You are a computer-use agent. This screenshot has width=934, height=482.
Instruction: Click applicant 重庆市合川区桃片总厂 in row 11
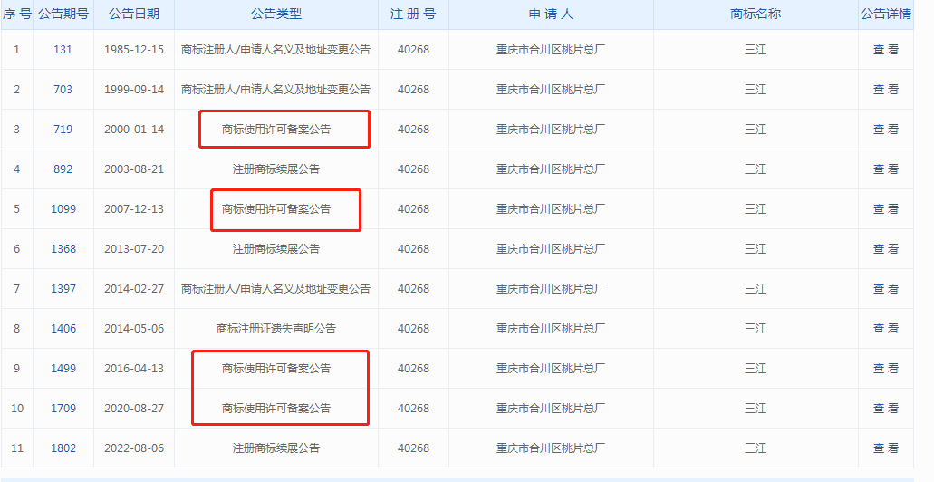point(551,448)
